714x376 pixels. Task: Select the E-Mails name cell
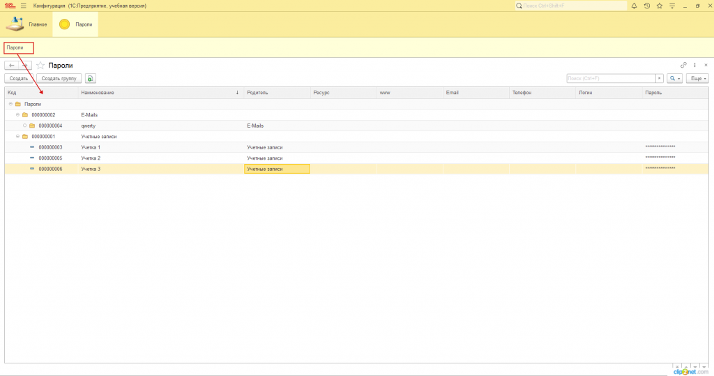click(x=161, y=115)
